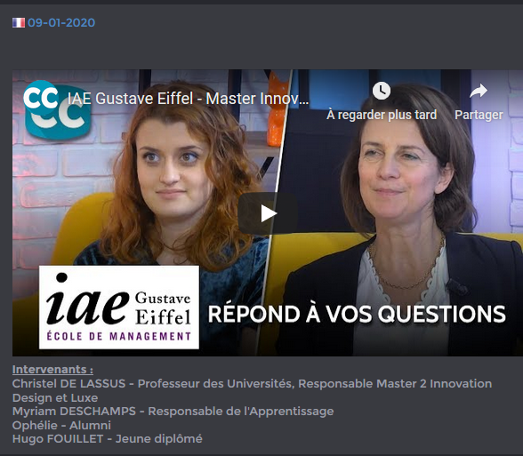Click the iae Gustave Eiffel logo overlay
This screenshot has width=523, height=456.
pos(119,308)
